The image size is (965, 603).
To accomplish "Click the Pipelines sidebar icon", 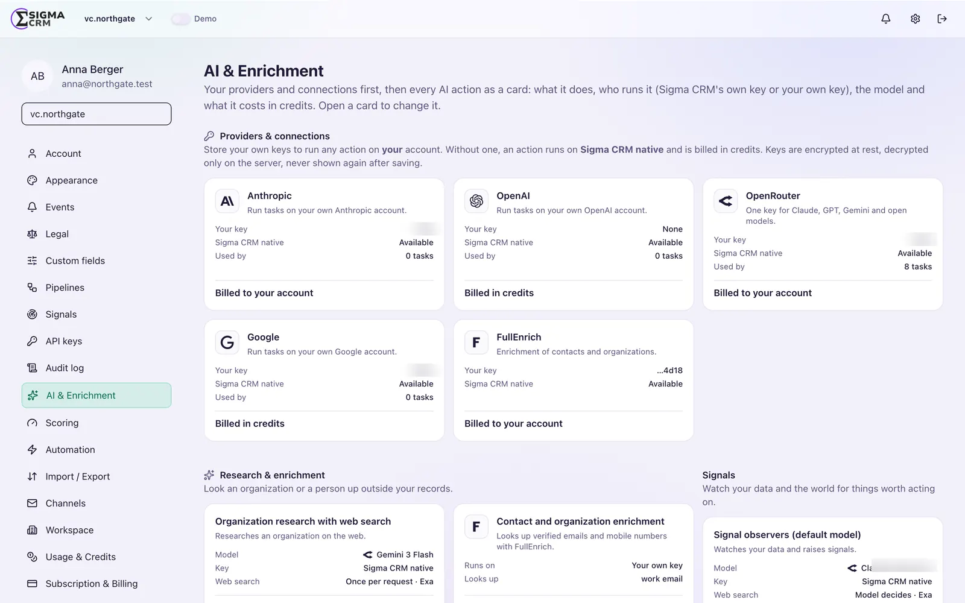I will 32,288.
